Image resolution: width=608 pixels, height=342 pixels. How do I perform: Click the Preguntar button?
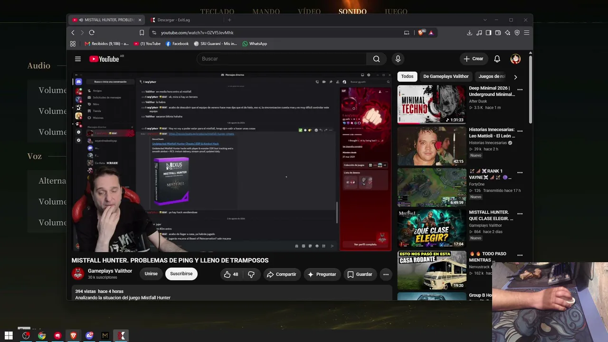tap(322, 274)
